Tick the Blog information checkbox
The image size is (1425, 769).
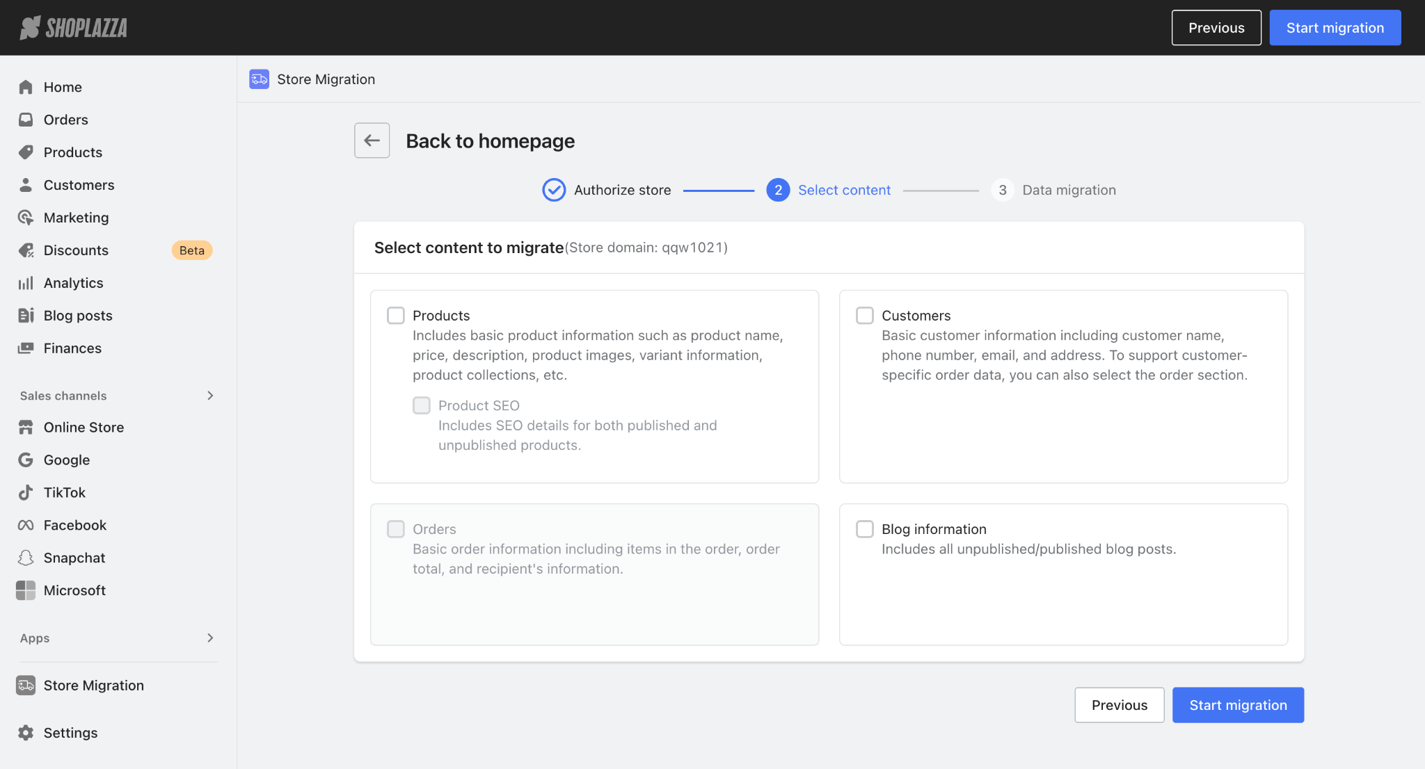865,529
